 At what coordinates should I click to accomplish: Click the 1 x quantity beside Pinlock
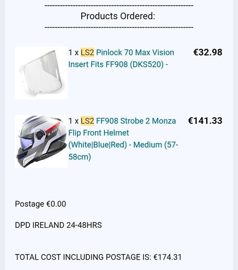(x=74, y=52)
